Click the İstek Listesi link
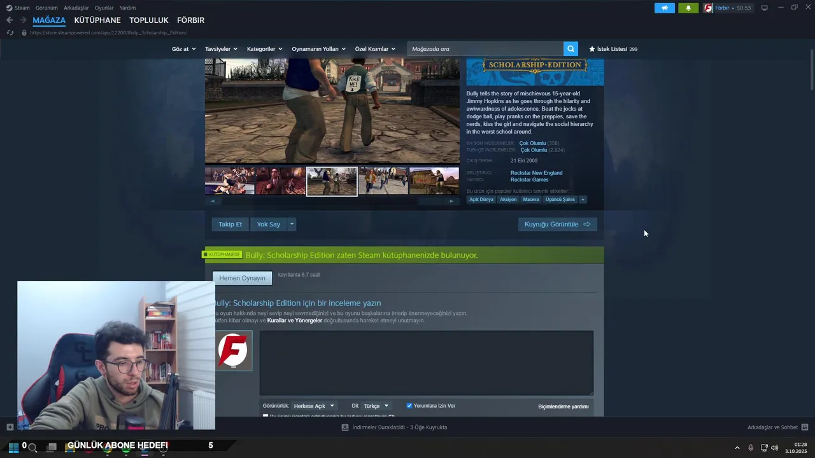 [612, 49]
